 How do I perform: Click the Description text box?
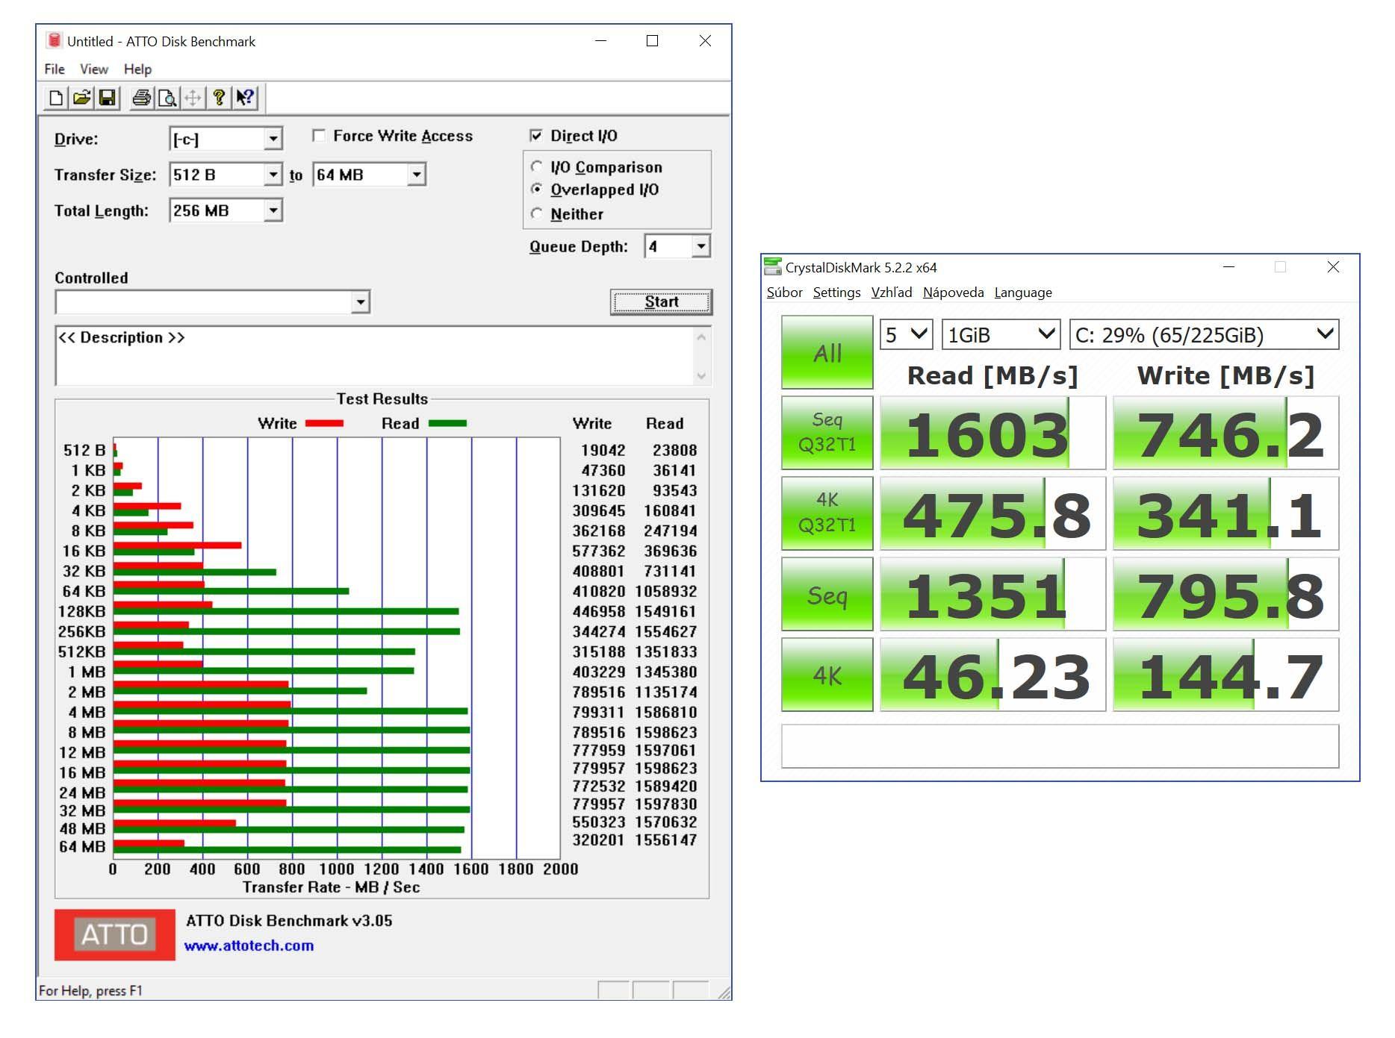pyautogui.click(x=374, y=355)
